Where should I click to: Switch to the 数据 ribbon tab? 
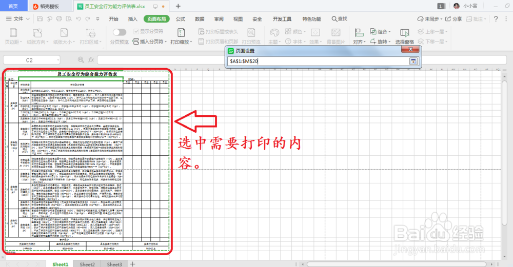click(200, 19)
